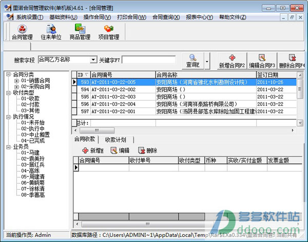Click 编辑 in the 合同收款 panel
This screenshot has width=308, height=242.
120,151
